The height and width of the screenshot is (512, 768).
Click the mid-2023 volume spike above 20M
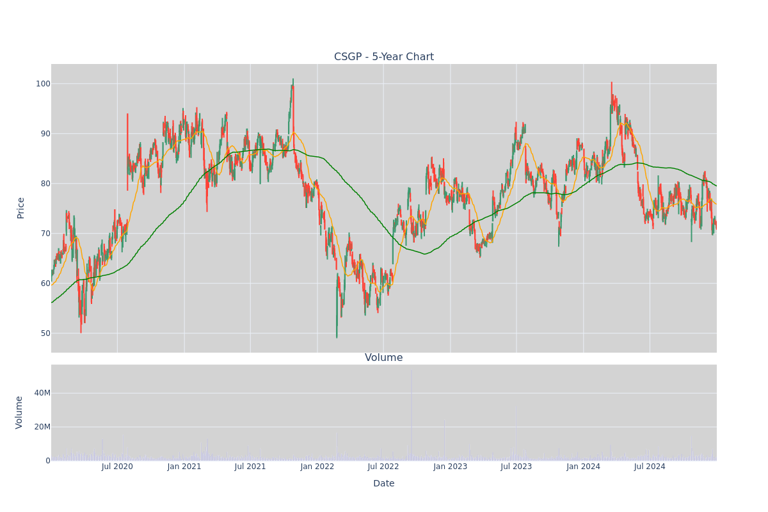tap(516, 432)
